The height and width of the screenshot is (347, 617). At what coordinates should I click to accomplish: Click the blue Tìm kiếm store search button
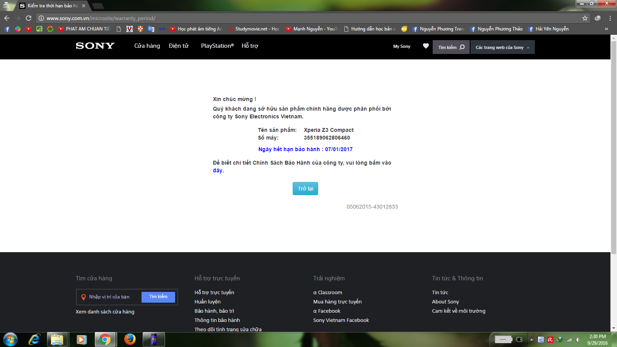(158, 297)
